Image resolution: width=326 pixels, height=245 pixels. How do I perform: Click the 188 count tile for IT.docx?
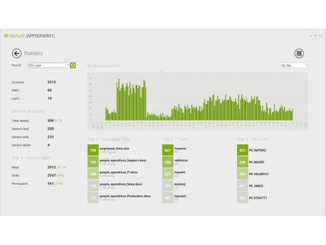click(x=93, y=174)
